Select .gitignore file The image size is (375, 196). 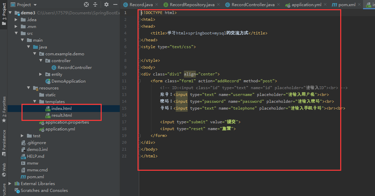pyautogui.click(x=37, y=143)
